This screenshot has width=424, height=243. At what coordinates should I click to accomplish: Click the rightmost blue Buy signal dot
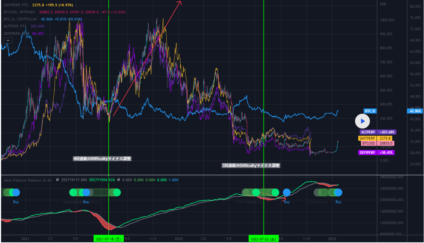coord(338,193)
